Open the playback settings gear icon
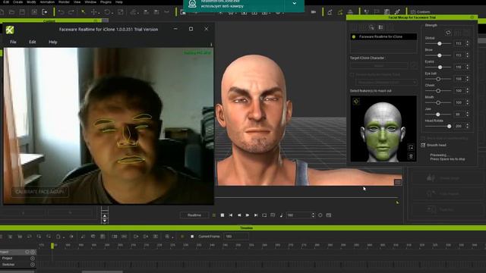This screenshot has height=273, width=486. pos(320,215)
